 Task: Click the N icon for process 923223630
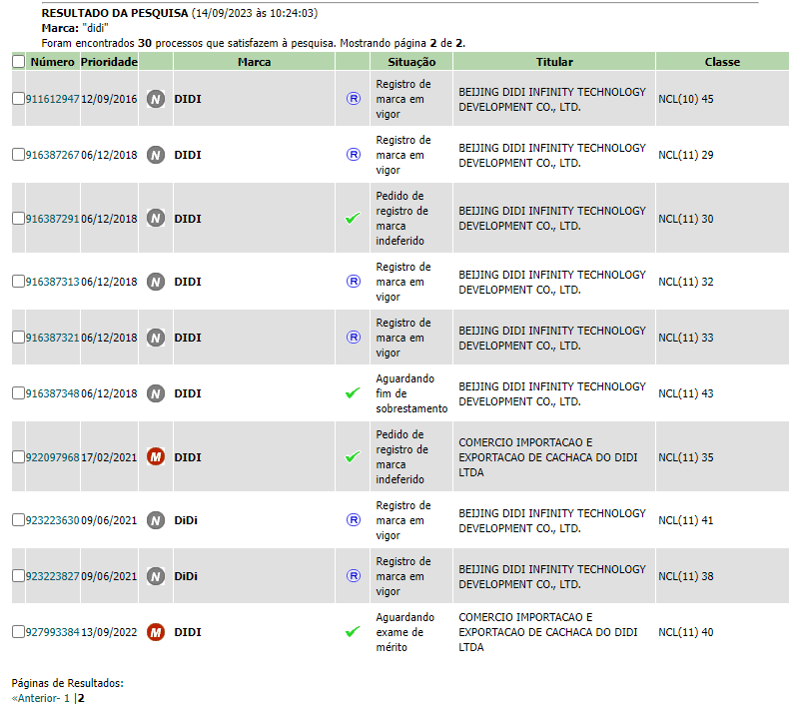[x=156, y=520]
